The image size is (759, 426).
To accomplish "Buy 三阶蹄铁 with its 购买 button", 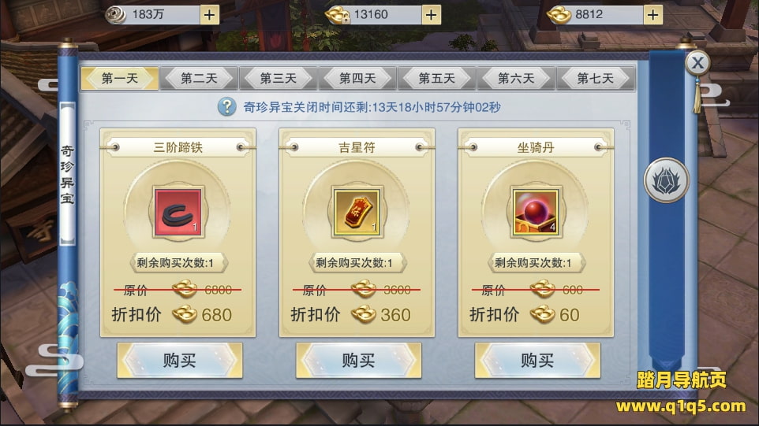I will [180, 361].
